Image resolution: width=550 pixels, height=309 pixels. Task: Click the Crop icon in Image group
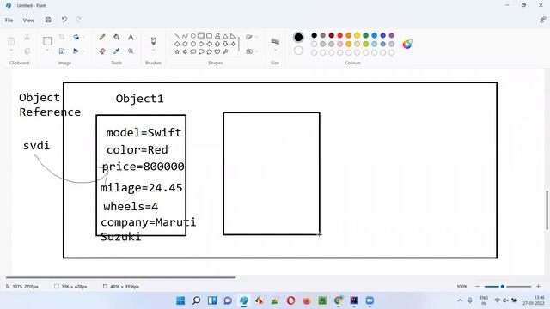coord(62,37)
